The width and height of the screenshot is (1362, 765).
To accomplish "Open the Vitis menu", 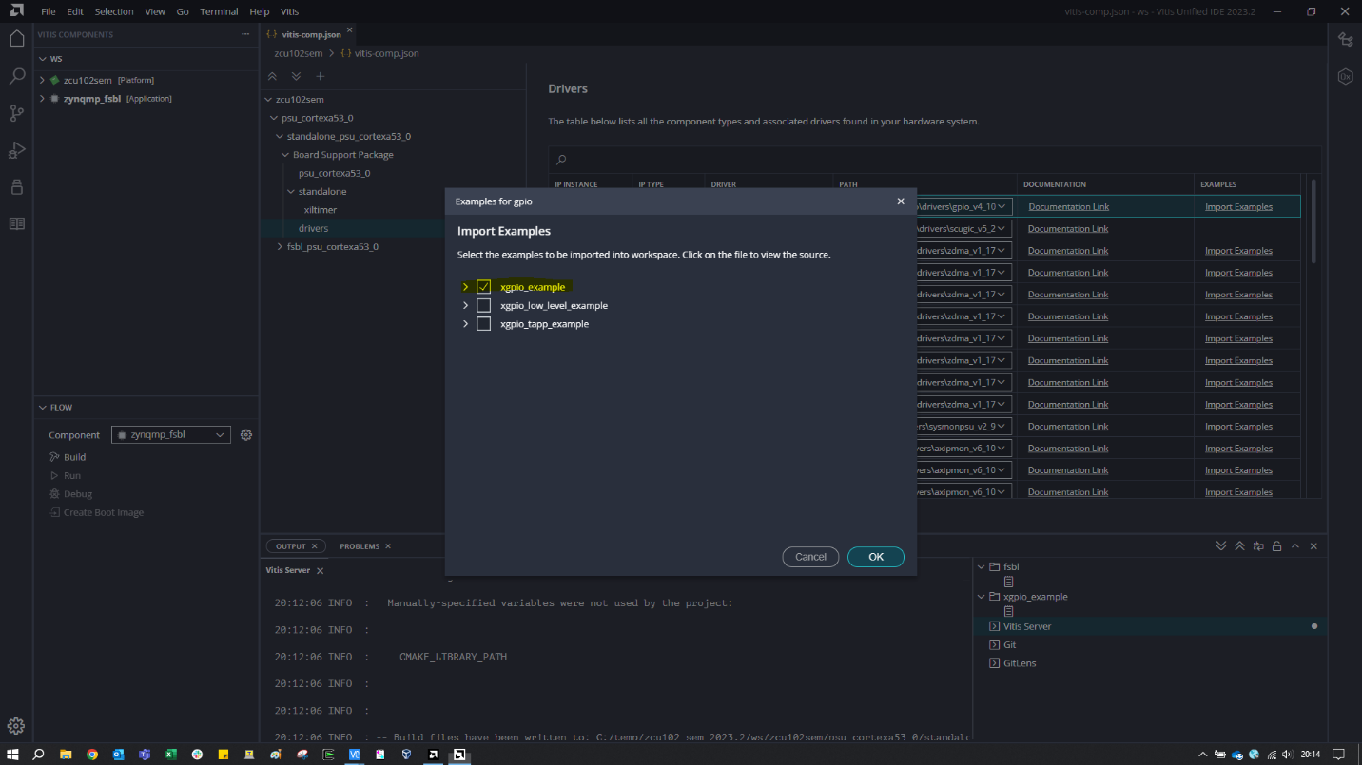I will (x=289, y=11).
